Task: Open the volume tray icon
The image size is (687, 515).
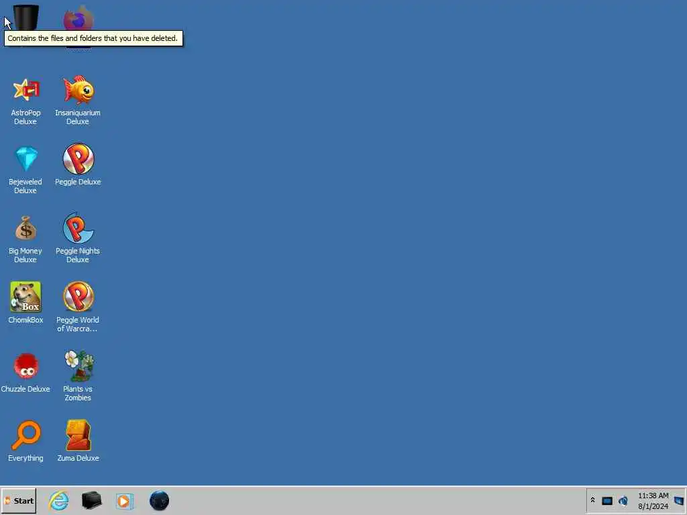Action: coord(623,500)
